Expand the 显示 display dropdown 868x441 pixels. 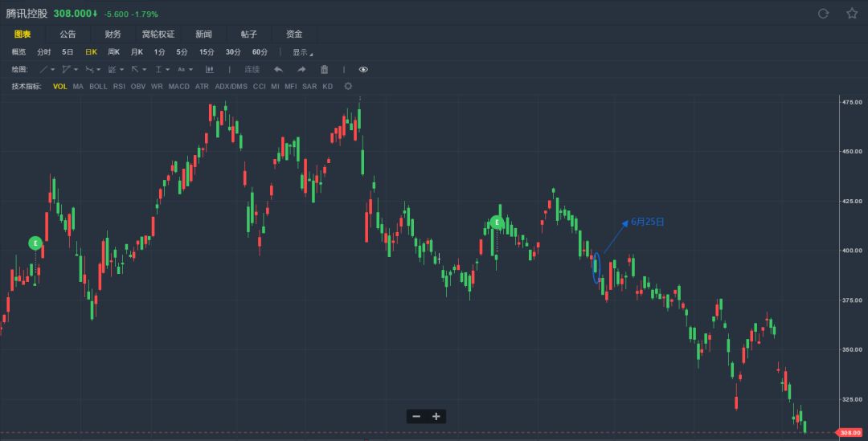(302, 52)
